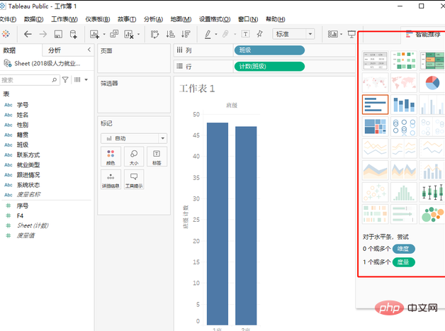Image resolution: width=445 pixels, height=331 pixels.
Task: Open the 工作表(W) menu
Action: pos(64,19)
